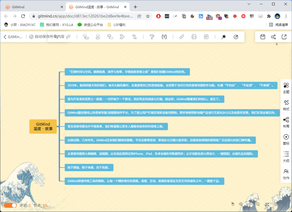Open the tab search chevron
Screen dimensions: 292x212
(x=249, y=4)
